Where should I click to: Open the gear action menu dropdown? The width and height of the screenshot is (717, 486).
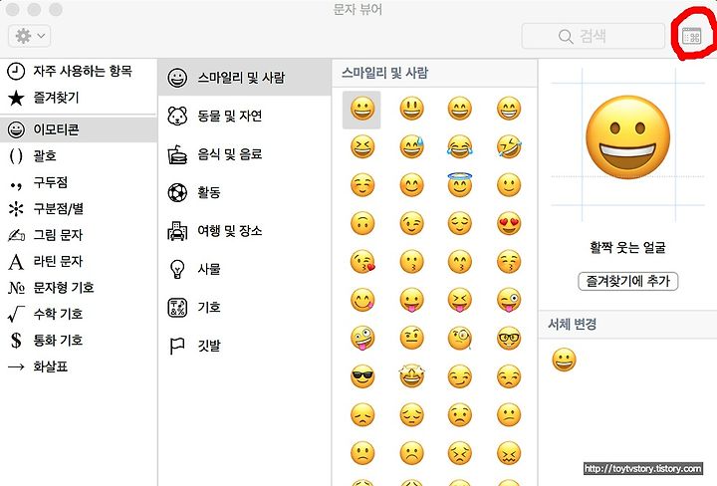click(29, 36)
